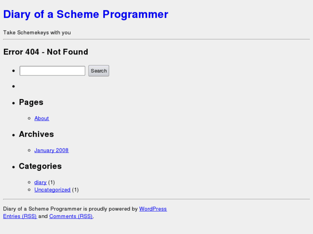
Task: Select the Uncategorized category link
Action: tap(52, 190)
